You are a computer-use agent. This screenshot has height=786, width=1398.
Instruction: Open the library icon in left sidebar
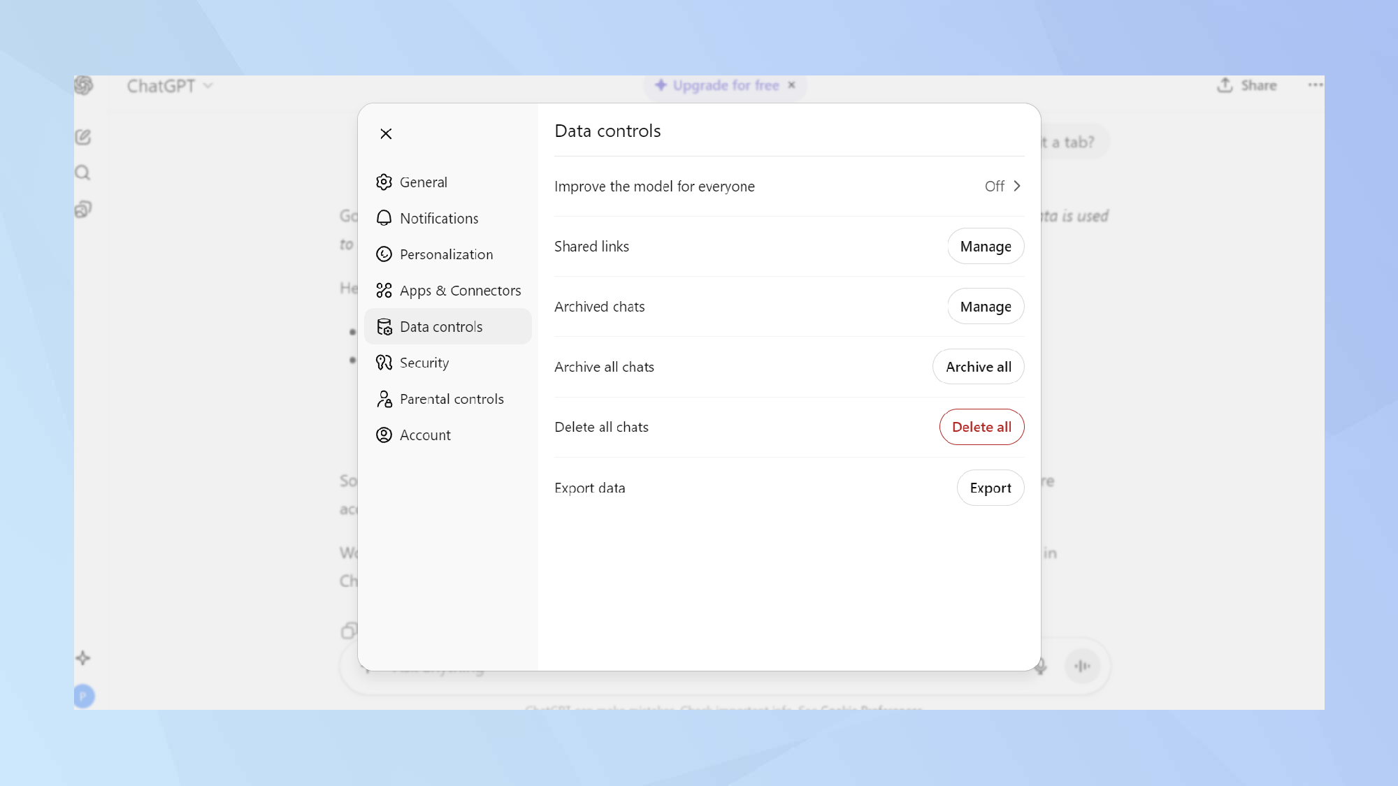(x=83, y=209)
